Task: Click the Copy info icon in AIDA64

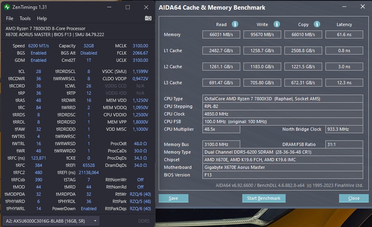Action: 317,24
